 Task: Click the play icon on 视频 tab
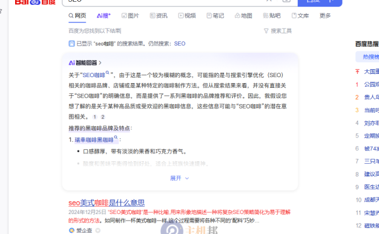[x=180, y=16]
